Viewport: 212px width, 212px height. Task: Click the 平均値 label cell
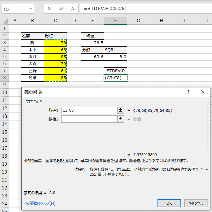coord(93,36)
